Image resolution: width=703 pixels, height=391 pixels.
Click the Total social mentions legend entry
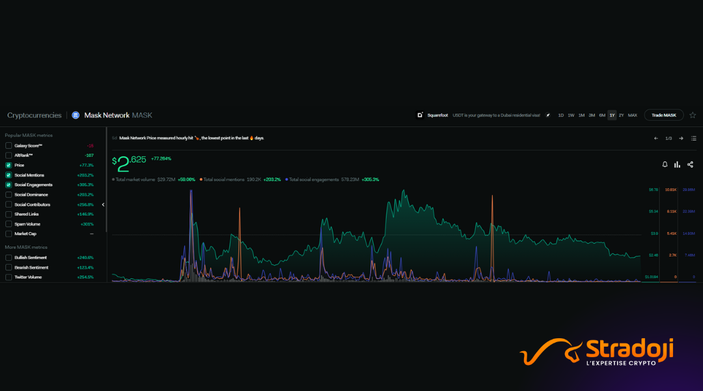pos(240,180)
